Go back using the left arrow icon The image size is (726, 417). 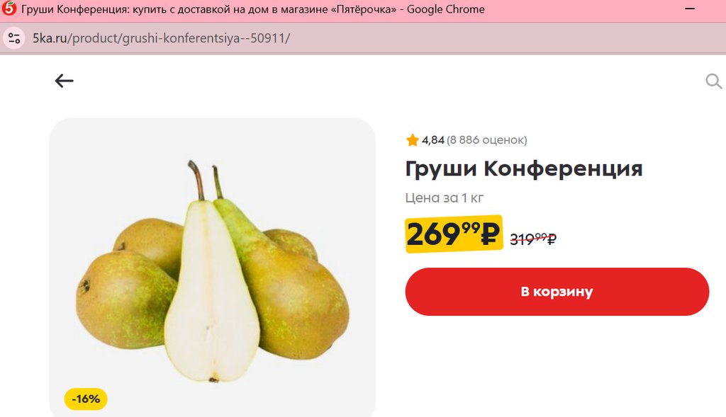(x=64, y=81)
